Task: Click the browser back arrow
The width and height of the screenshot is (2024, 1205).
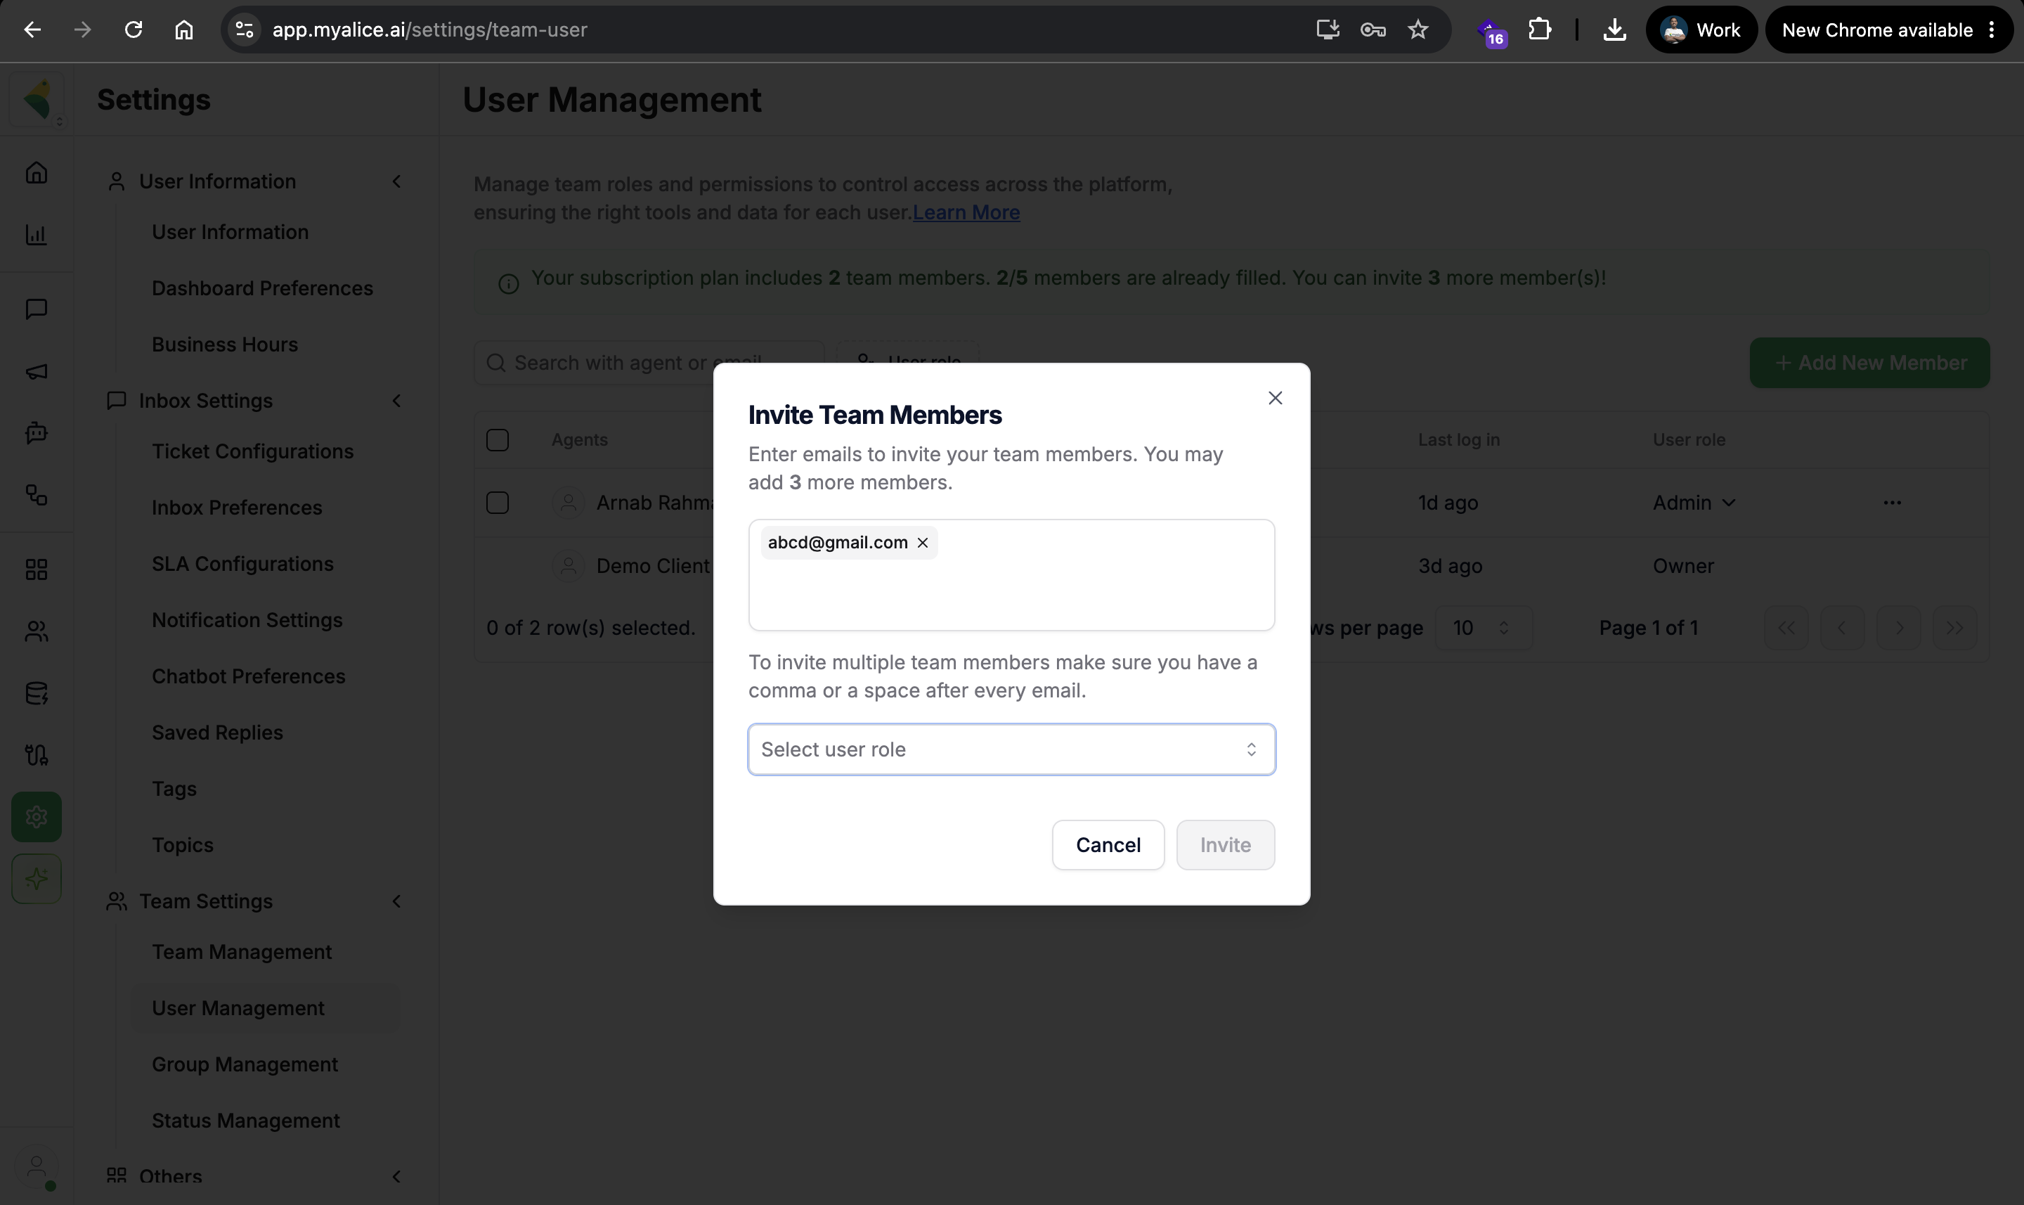Action: click(32, 30)
